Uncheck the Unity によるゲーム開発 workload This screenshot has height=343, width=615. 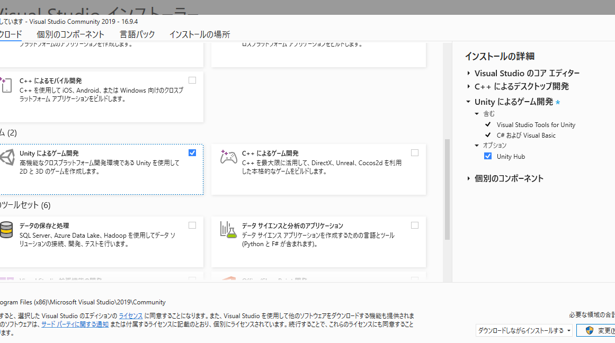[x=192, y=152]
